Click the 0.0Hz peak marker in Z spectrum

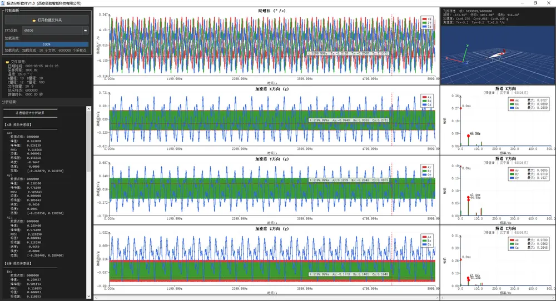461,259
